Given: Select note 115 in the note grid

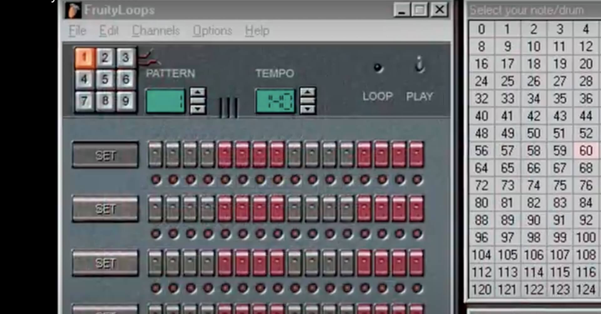Looking at the screenshot, I should tap(560, 272).
